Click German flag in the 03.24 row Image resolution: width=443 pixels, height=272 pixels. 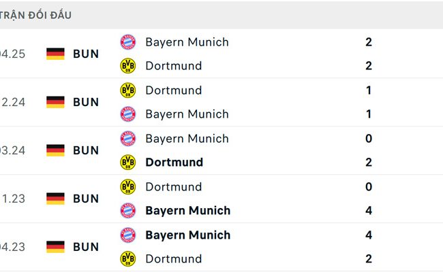click(55, 150)
